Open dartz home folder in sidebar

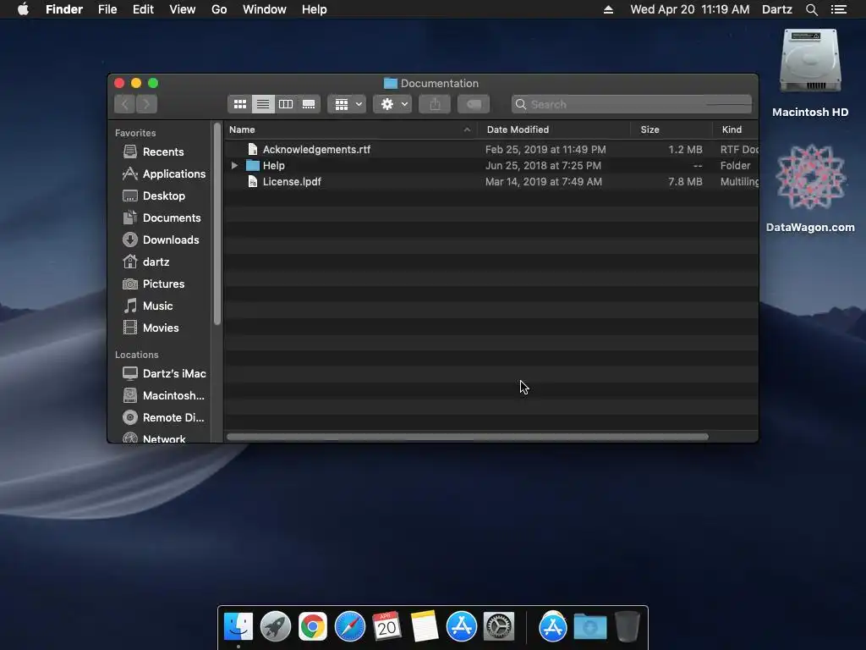pos(145,262)
